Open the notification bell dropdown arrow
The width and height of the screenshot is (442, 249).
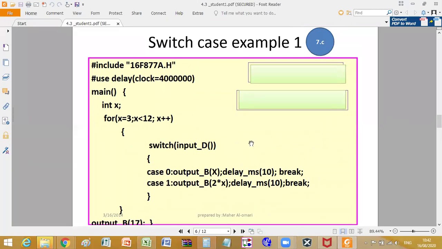pos(428,13)
